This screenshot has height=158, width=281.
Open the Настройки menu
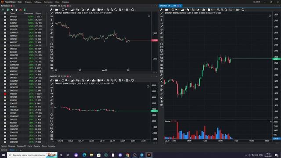48,2
